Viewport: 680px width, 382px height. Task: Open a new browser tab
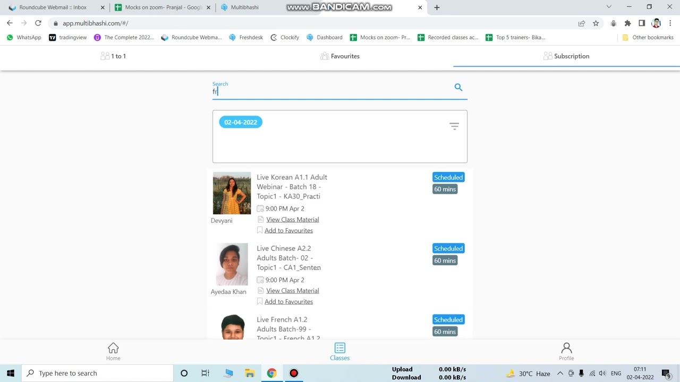click(x=437, y=7)
